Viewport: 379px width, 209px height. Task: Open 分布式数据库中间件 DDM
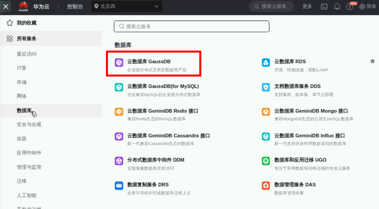[x=156, y=160]
